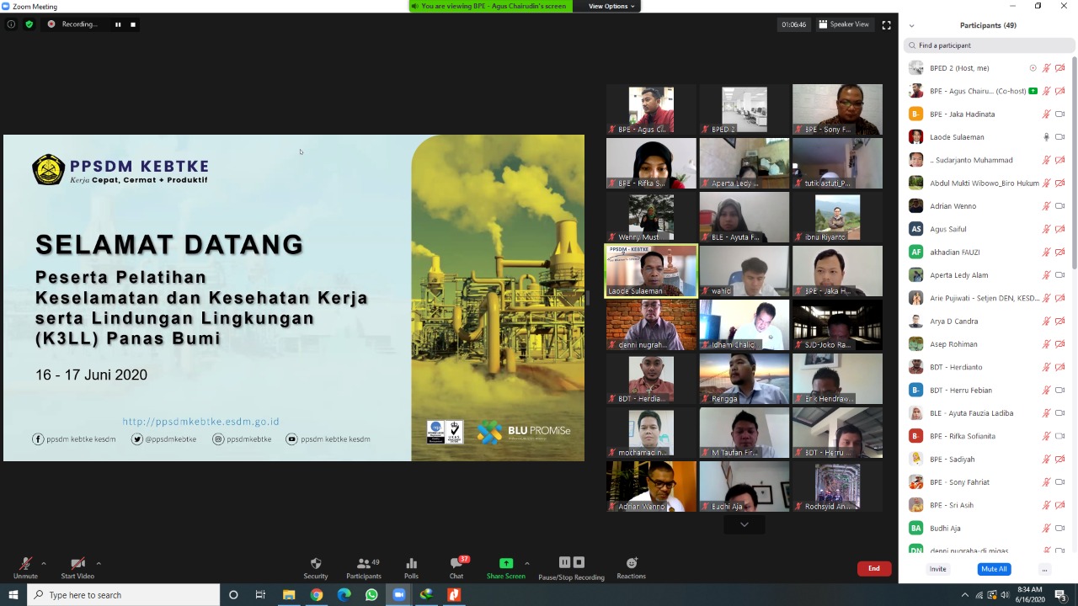Expand the thumbnail strip with the down arrow
Screen dimensions: 1078x606
pyautogui.click(x=744, y=524)
